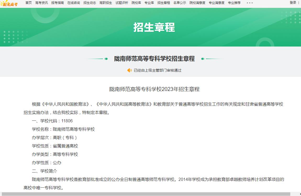Viewport: 301px width, 196px height.
Task: Open 专业推荐 in the navigation
Action: (234, 3)
